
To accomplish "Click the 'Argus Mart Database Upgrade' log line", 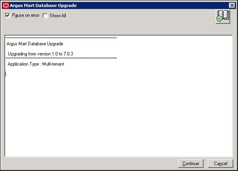I will pyautogui.click(x=35, y=44).
